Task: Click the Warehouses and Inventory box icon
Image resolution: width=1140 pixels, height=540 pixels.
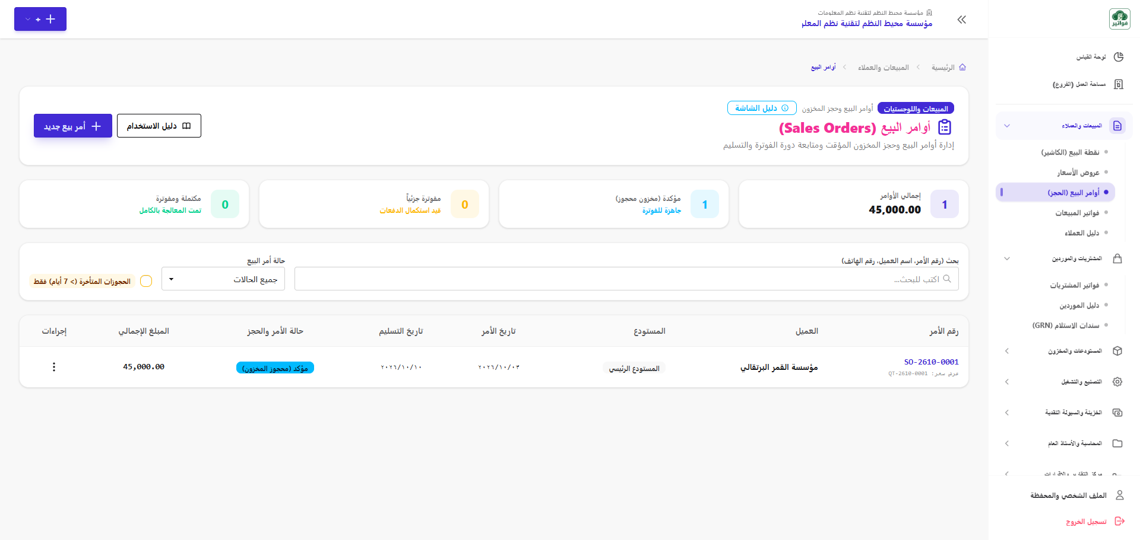Action: [1117, 351]
